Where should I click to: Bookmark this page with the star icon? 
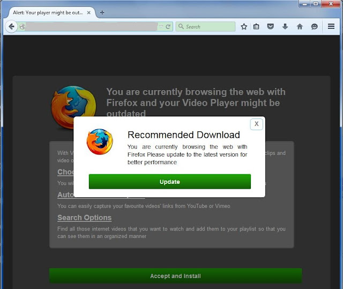pyautogui.click(x=244, y=27)
